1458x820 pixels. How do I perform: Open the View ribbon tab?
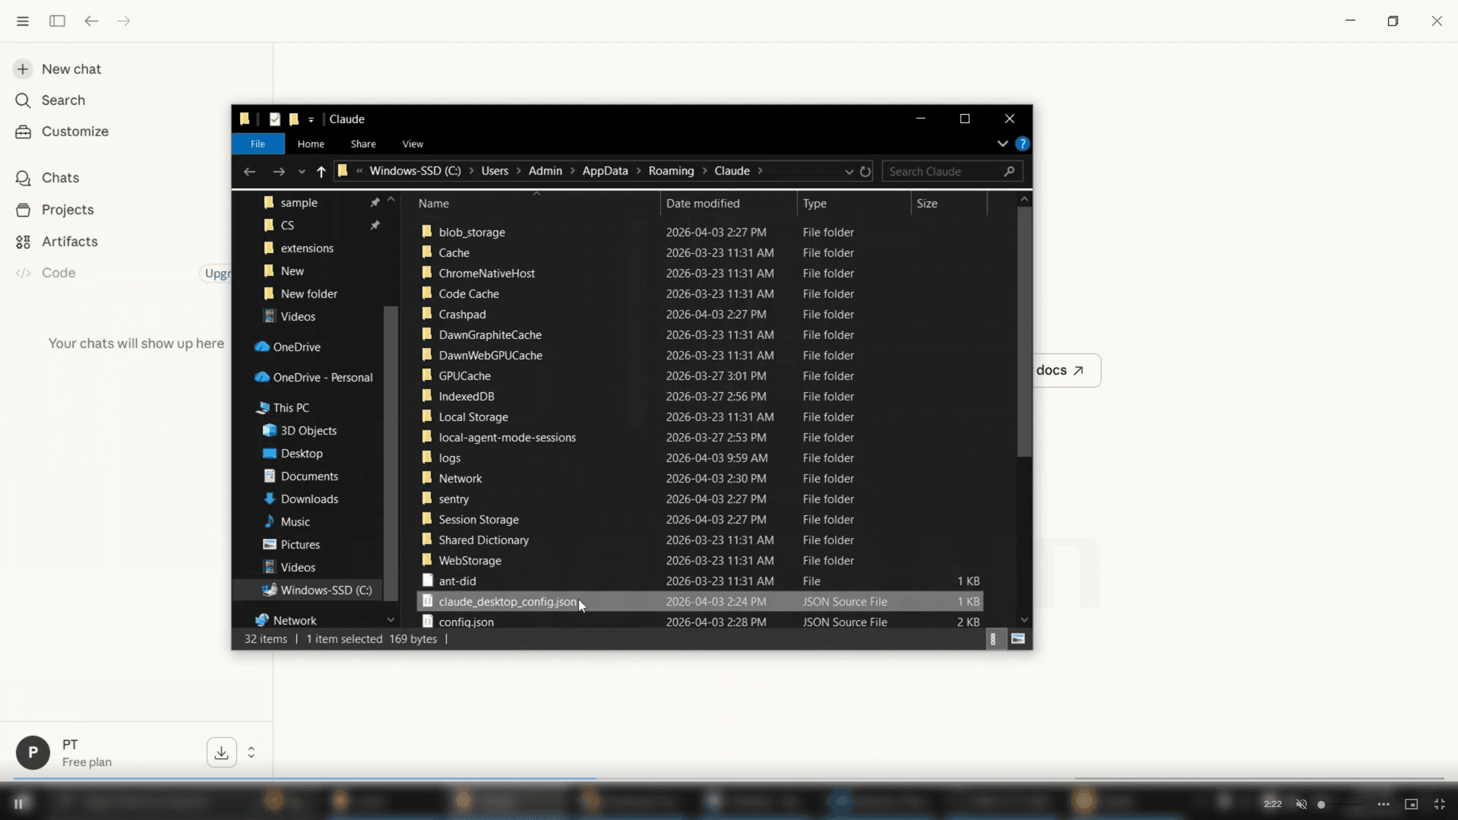pyautogui.click(x=413, y=144)
